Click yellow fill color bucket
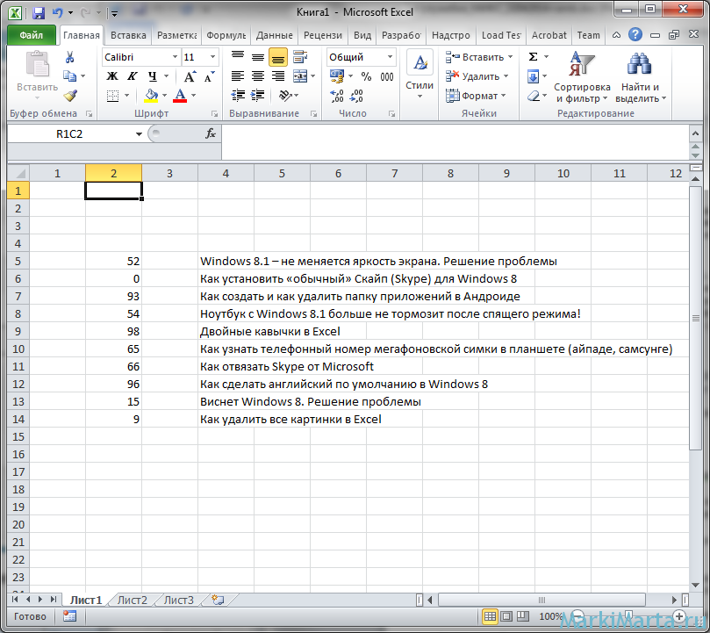The image size is (710, 633). coord(151,96)
